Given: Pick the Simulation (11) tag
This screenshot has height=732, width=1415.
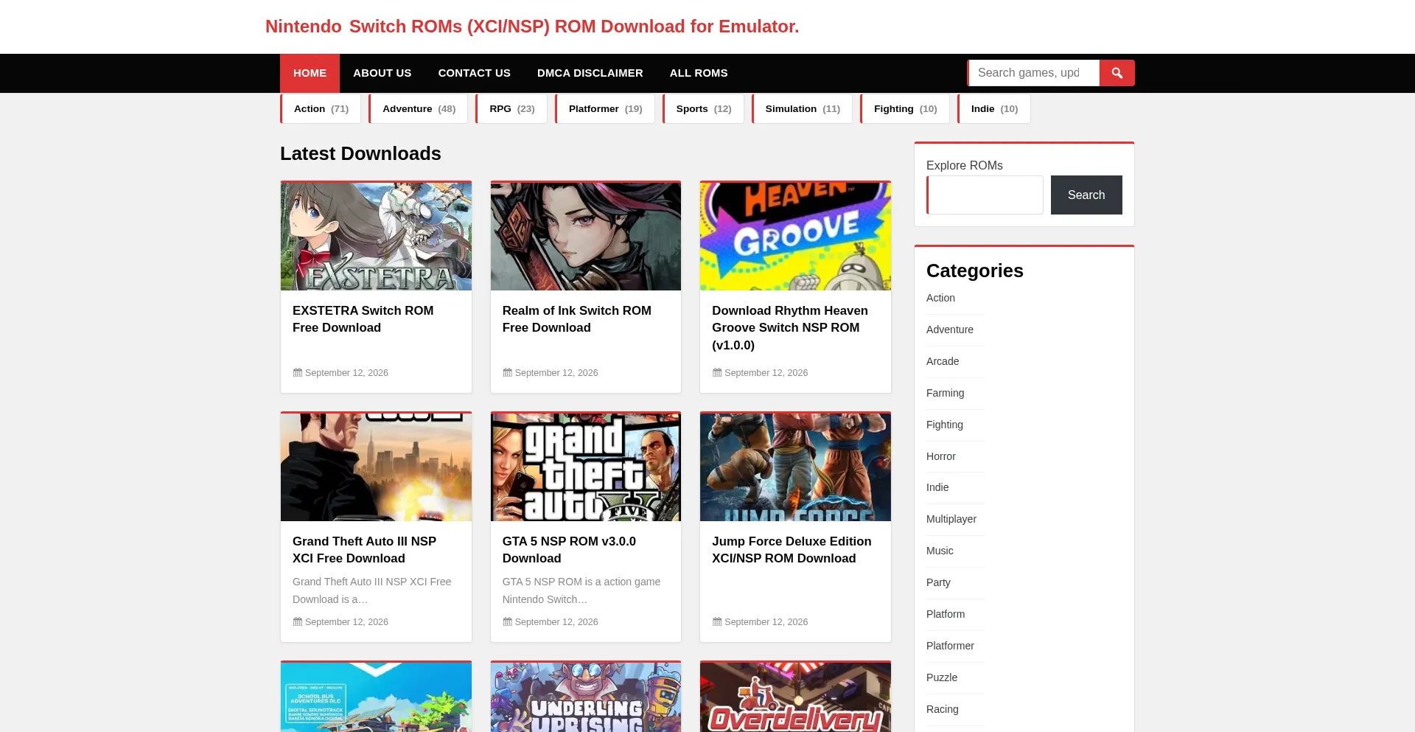Looking at the screenshot, I should tap(802, 109).
